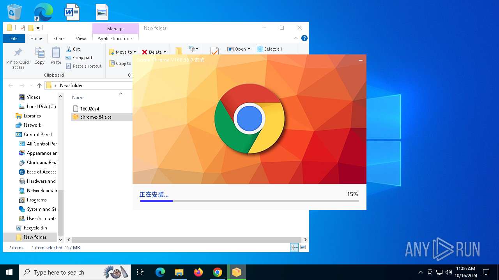
Task: Select Appearance and Personalization tree item
Action: point(42,153)
